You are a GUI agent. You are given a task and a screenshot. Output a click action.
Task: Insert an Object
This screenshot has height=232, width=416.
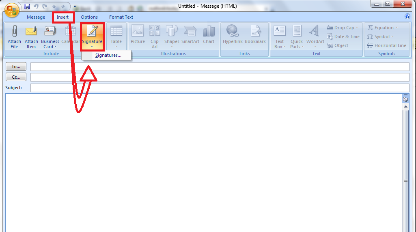coord(338,45)
